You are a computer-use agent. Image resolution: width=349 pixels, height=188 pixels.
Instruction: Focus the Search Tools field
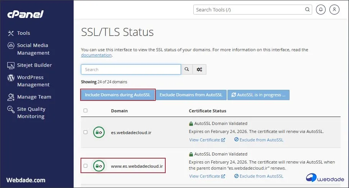click(253, 10)
